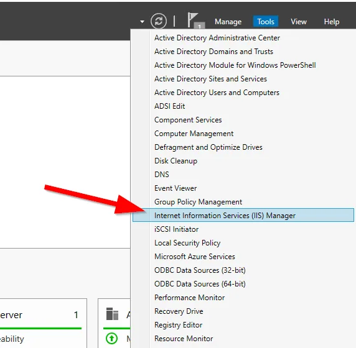Viewport: 356px width, 348px height.
Task: Open Registry Editor
Action: (x=178, y=325)
